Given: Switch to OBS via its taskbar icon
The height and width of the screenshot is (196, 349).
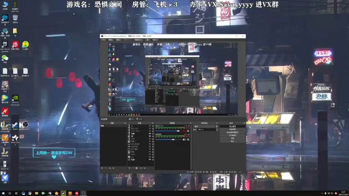Looking at the screenshot, I should (x=83, y=193).
